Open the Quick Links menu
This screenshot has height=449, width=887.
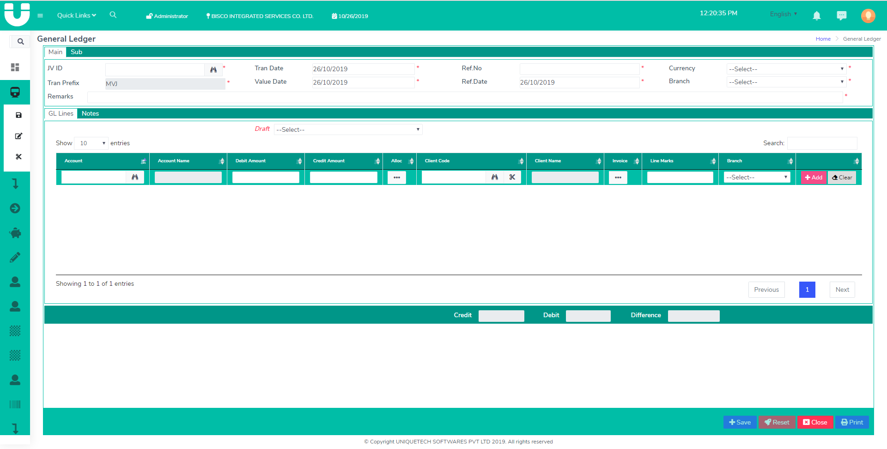76,15
